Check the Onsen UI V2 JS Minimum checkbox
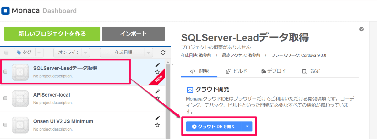This screenshot has height=139, width=377. (x=5, y=125)
